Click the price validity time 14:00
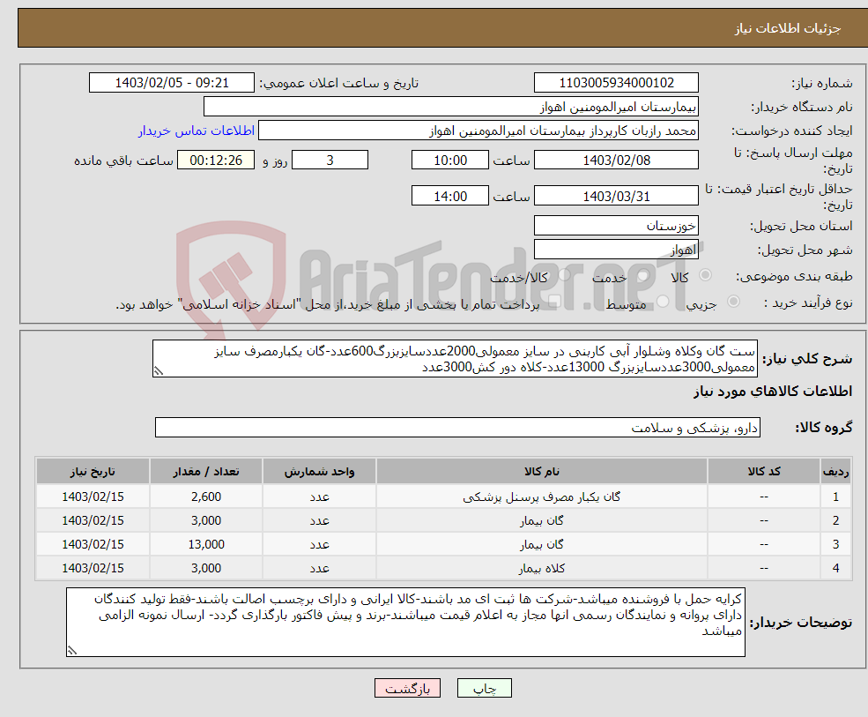 point(450,196)
